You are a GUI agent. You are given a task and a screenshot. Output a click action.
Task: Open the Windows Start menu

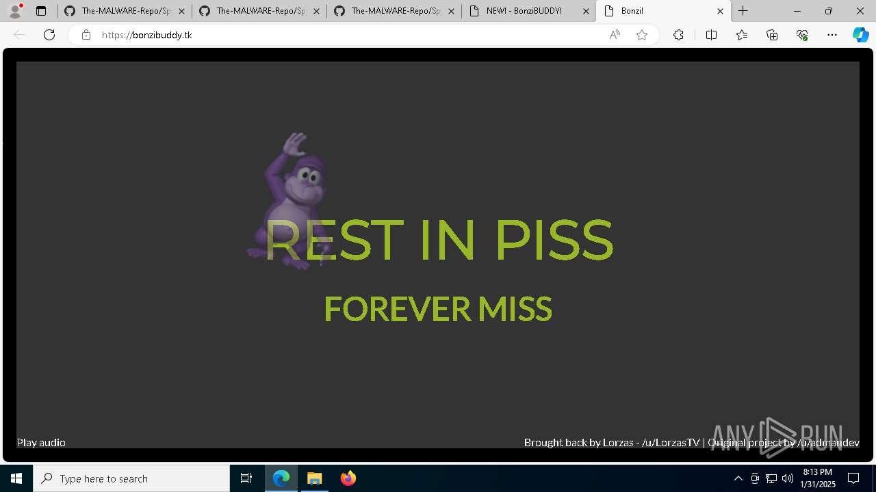coord(16,478)
